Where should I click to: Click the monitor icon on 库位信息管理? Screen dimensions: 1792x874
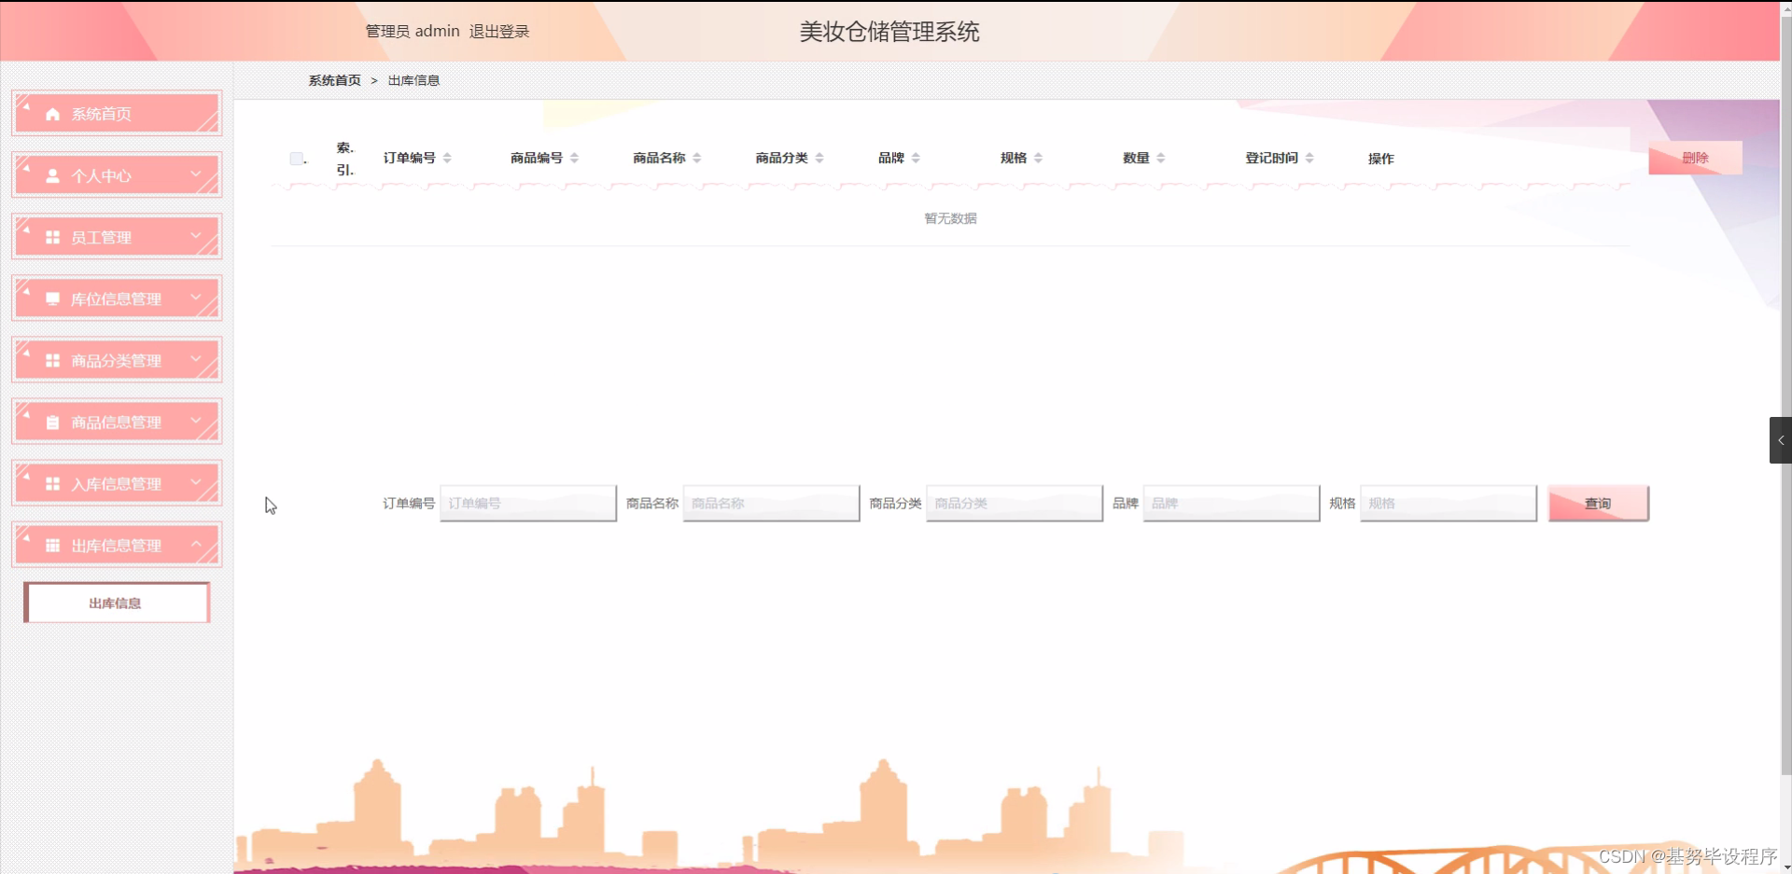tap(51, 298)
